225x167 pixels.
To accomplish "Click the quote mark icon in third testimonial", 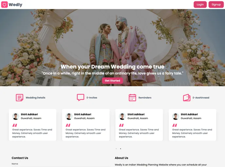I will (121, 125).
